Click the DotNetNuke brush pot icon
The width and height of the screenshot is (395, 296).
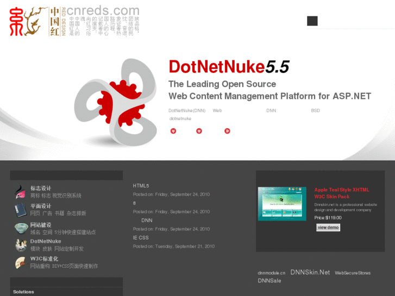21,245
